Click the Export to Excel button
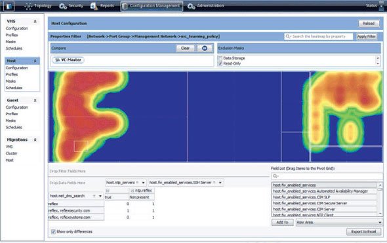This screenshot has height=243, width=387. click(363, 232)
